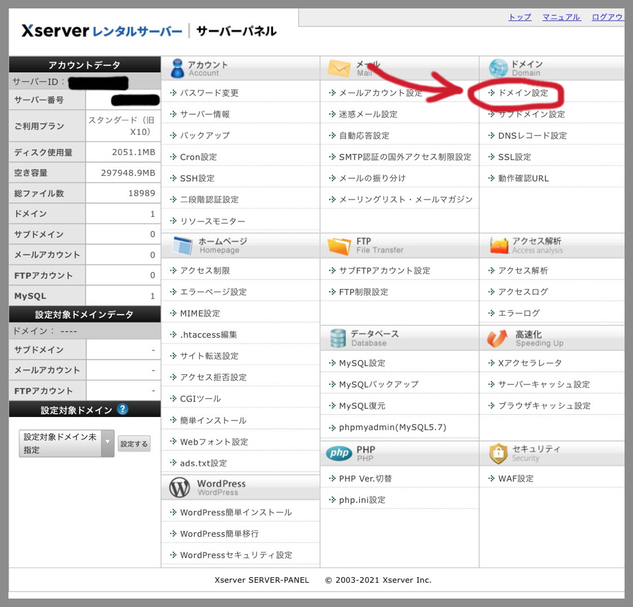The height and width of the screenshot is (607, 633).
Task: Open MySQLバックアップ
Action: (x=379, y=385)
